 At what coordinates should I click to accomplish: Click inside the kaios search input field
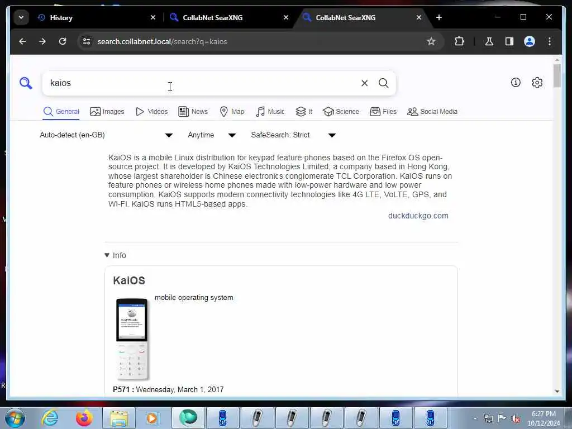pyautogui.click(x=201, y=83)
